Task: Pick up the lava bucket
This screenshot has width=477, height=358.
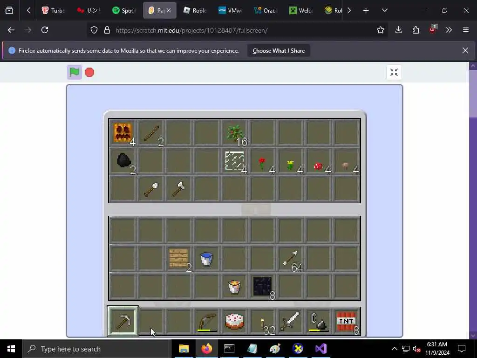Action: [x=235, y=287]
